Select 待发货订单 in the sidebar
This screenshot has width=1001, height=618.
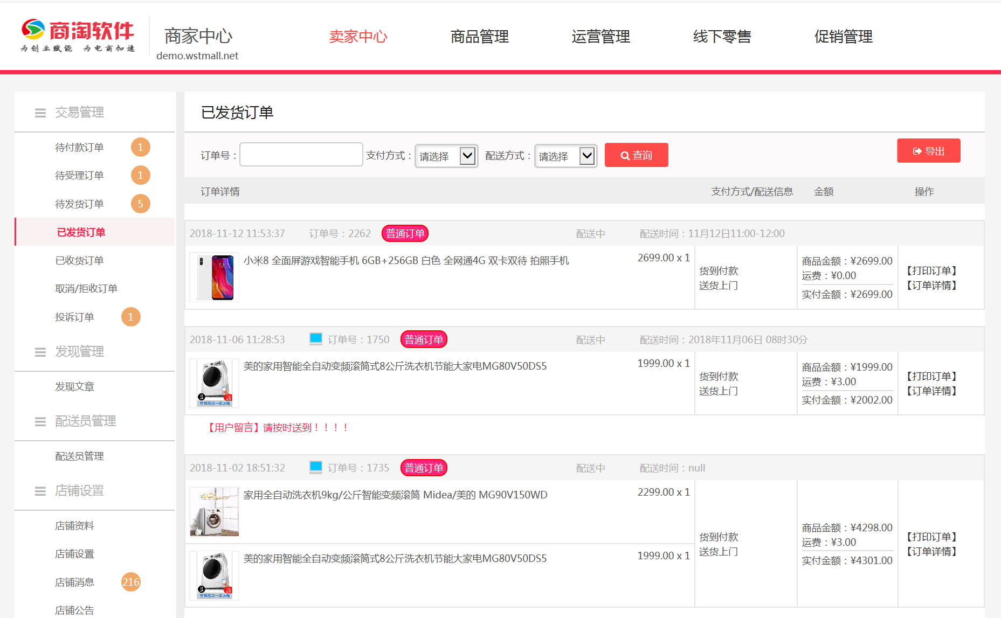pos(79,203)
